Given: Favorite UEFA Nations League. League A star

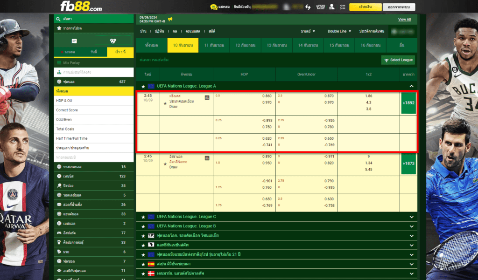Looking at the screenshot, I should [x=143, y=87].
